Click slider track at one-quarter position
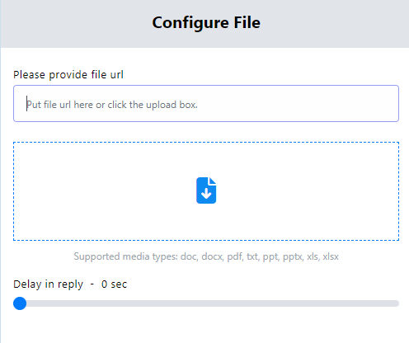 tap(110, 303)
